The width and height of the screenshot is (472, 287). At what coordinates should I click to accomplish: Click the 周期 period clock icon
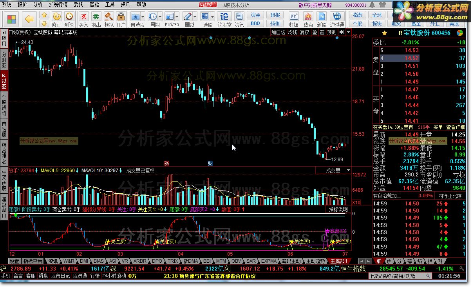point(153,16)
